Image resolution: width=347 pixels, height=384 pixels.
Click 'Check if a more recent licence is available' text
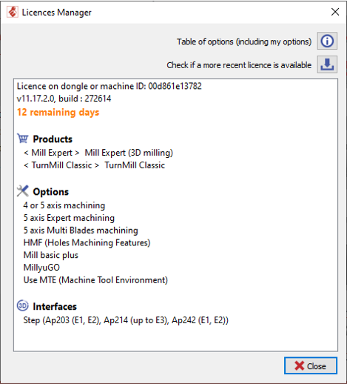(x=239, y=65)
